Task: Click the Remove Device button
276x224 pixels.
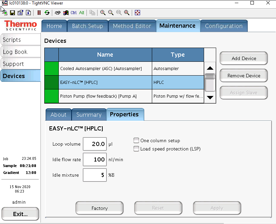Action: point(243,76)
